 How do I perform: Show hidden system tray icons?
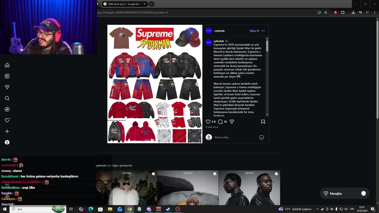click(x=317, y=209)
